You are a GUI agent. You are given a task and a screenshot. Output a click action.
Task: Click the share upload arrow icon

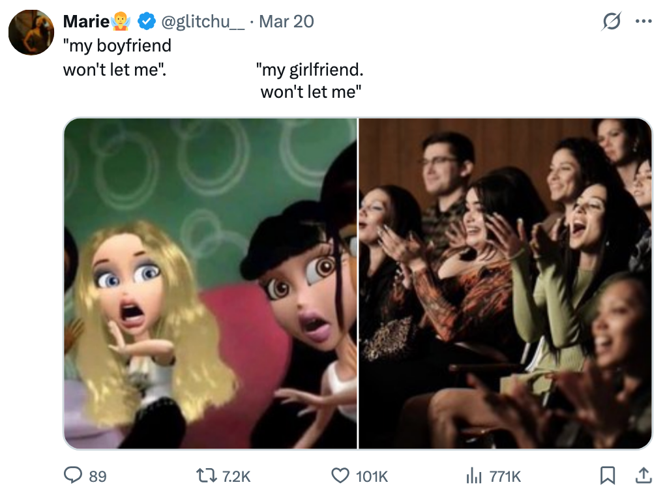click(643, 476)
